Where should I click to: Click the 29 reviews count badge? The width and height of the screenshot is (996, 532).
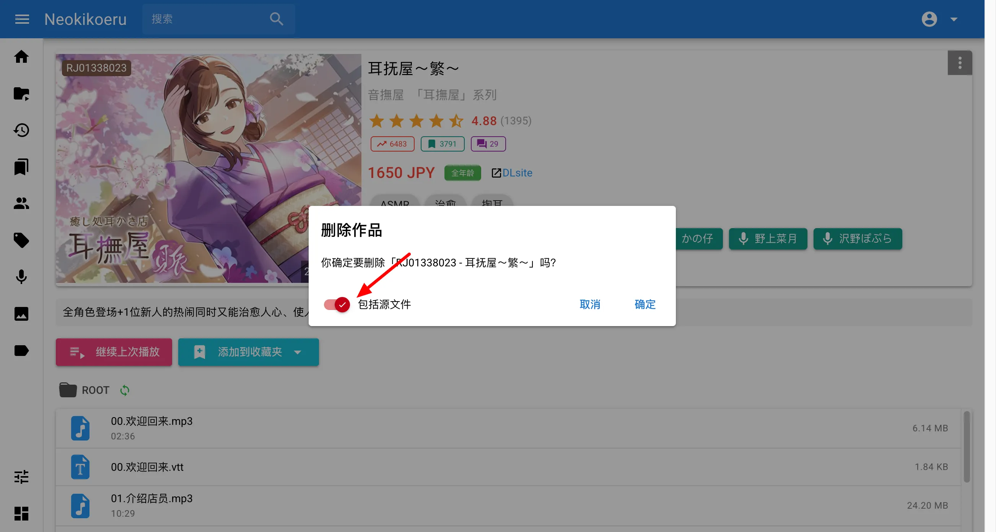click(x=488, y=144)
